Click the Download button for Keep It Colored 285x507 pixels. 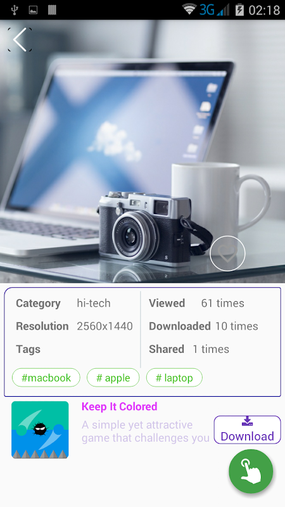[x=247, y=430]
